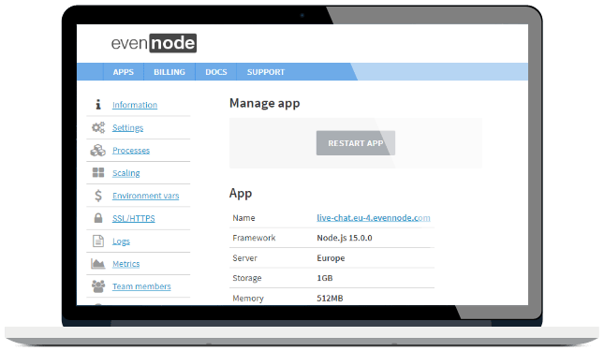Click the Information 'i' icon in sidebar
This screenshot has height=351, width=604.
click(98, 104)
